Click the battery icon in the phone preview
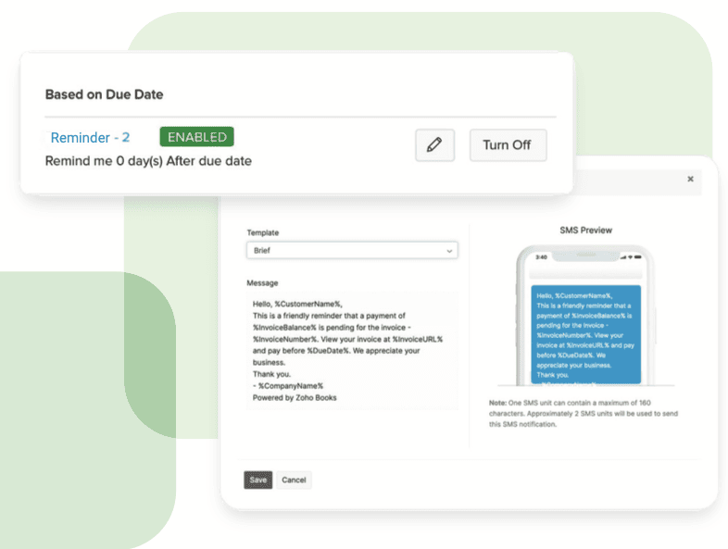This screenshot has height=549, width=728. [639, 257]
